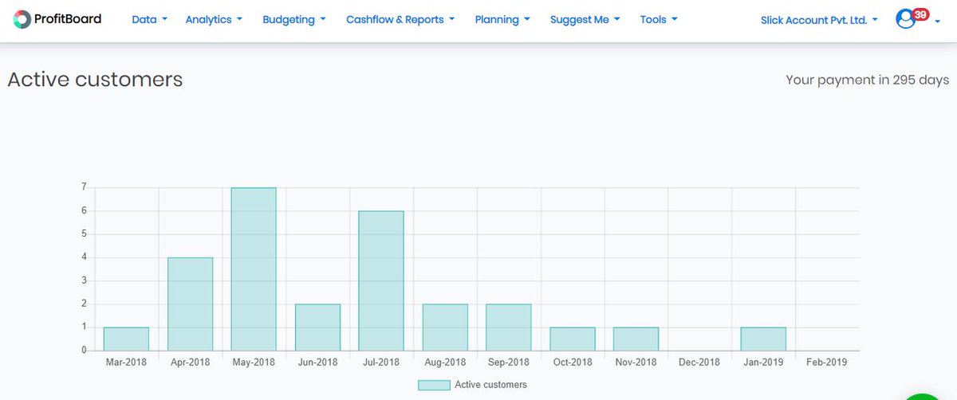The image size is (957, 400).
Task: Click the 'Your payment in 295 days' notice
Action: (867, 80)
